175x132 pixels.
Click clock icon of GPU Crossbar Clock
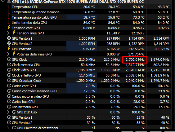pos(9,80)
